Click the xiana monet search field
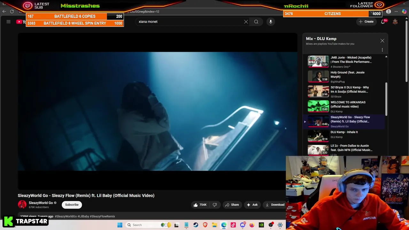 (x=190, y=22)
